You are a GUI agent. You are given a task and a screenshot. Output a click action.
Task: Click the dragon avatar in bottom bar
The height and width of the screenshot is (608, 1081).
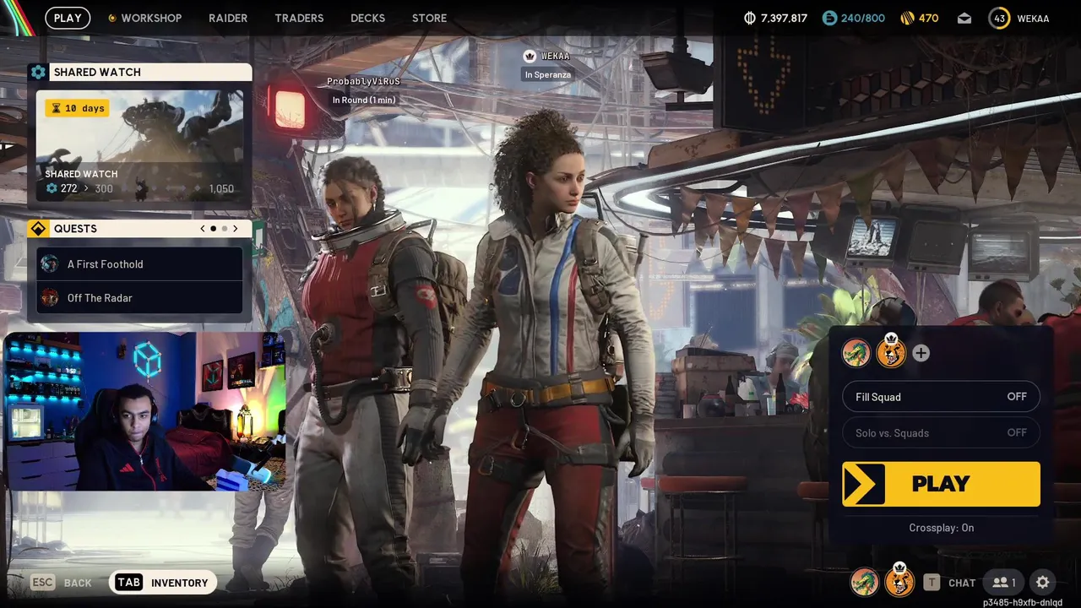point(864,582)
